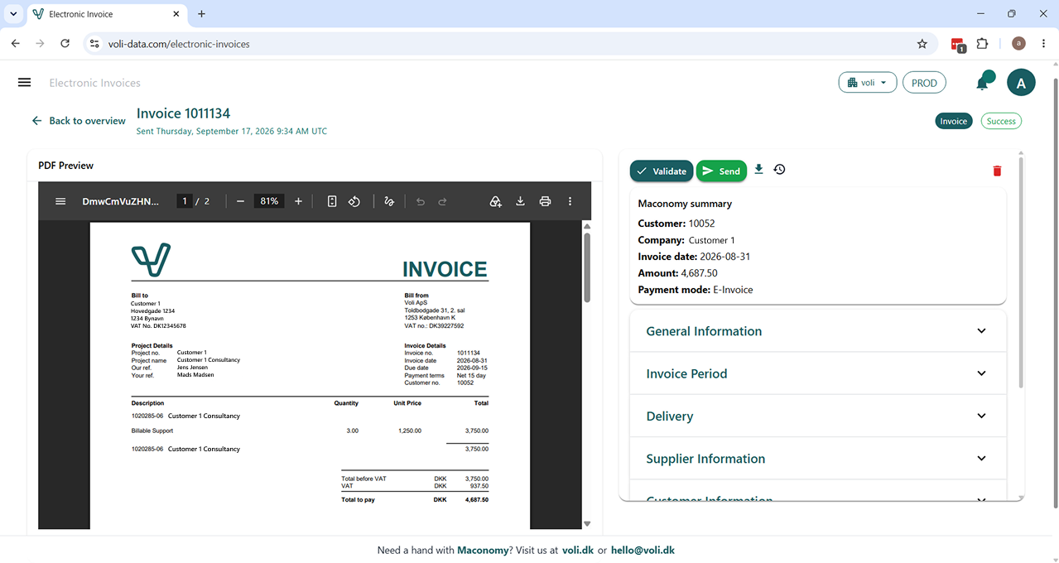Click the Invoice status chip
The image size is (1059, 563).
(x=954, y=121)
